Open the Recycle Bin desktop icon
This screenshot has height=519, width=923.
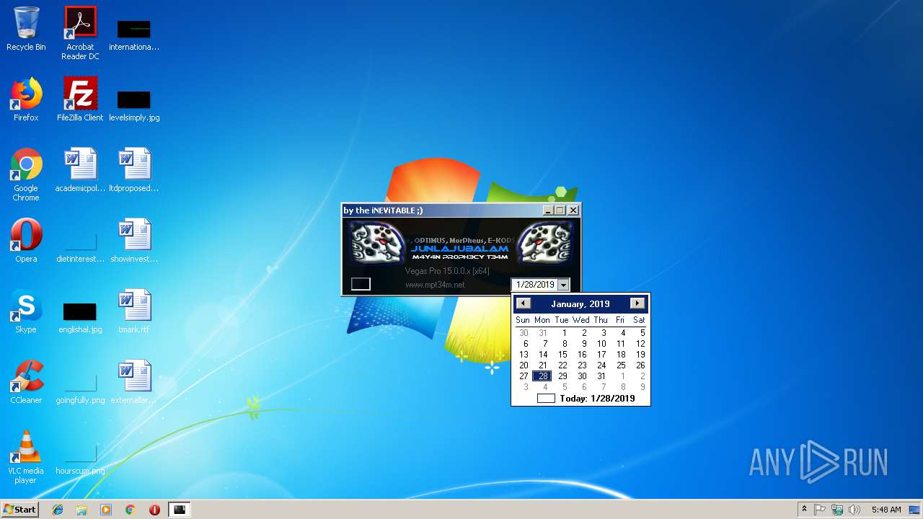26,30
